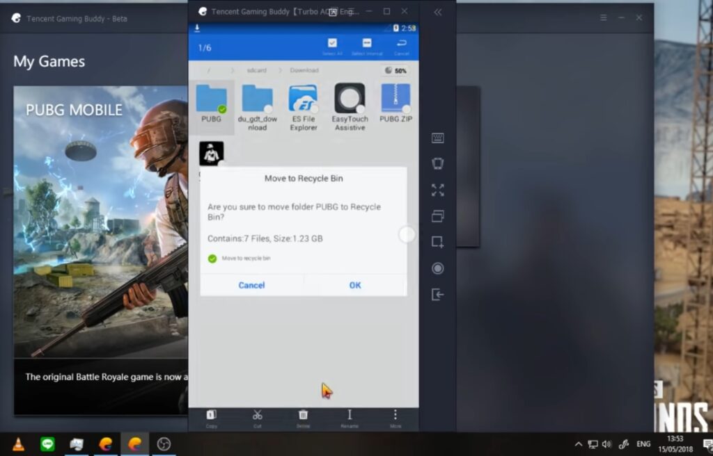This screenshot has height=456, width=713.
Task: Open the screenshot capture icon in emulator sidebar
Action: click(x=437, y=242)
